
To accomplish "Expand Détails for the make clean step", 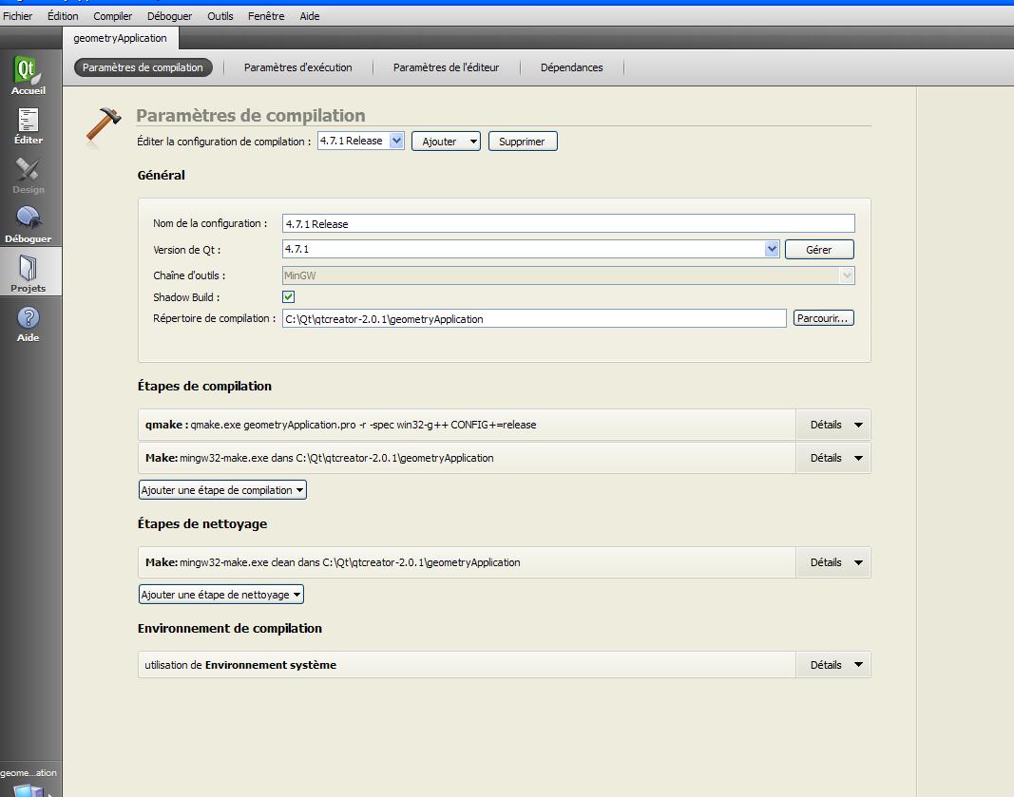I will tap(833, 562).
